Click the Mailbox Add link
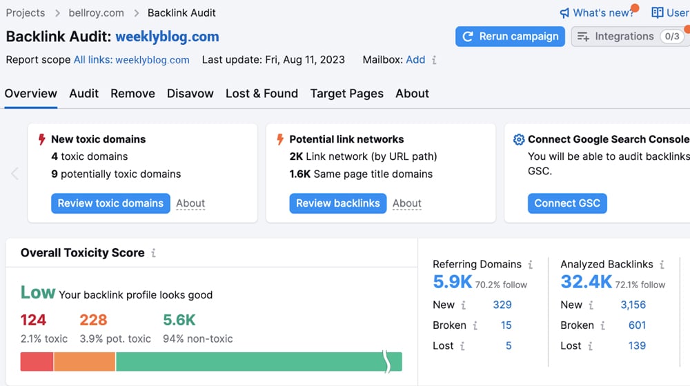Screen dimensions: 690x386 415,60
